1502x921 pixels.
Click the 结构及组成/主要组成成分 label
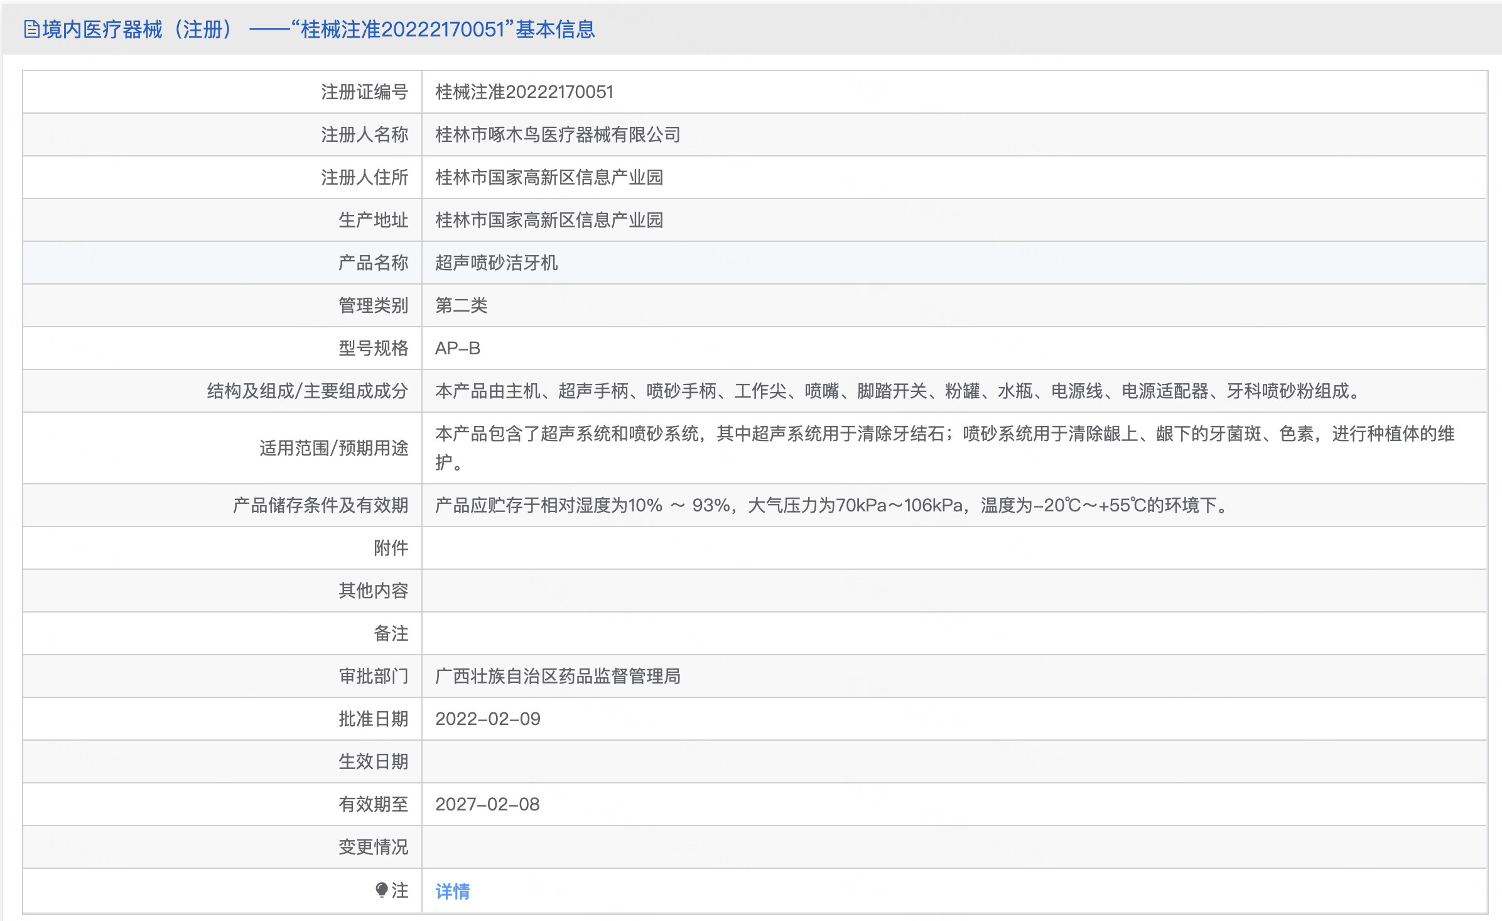308,391
